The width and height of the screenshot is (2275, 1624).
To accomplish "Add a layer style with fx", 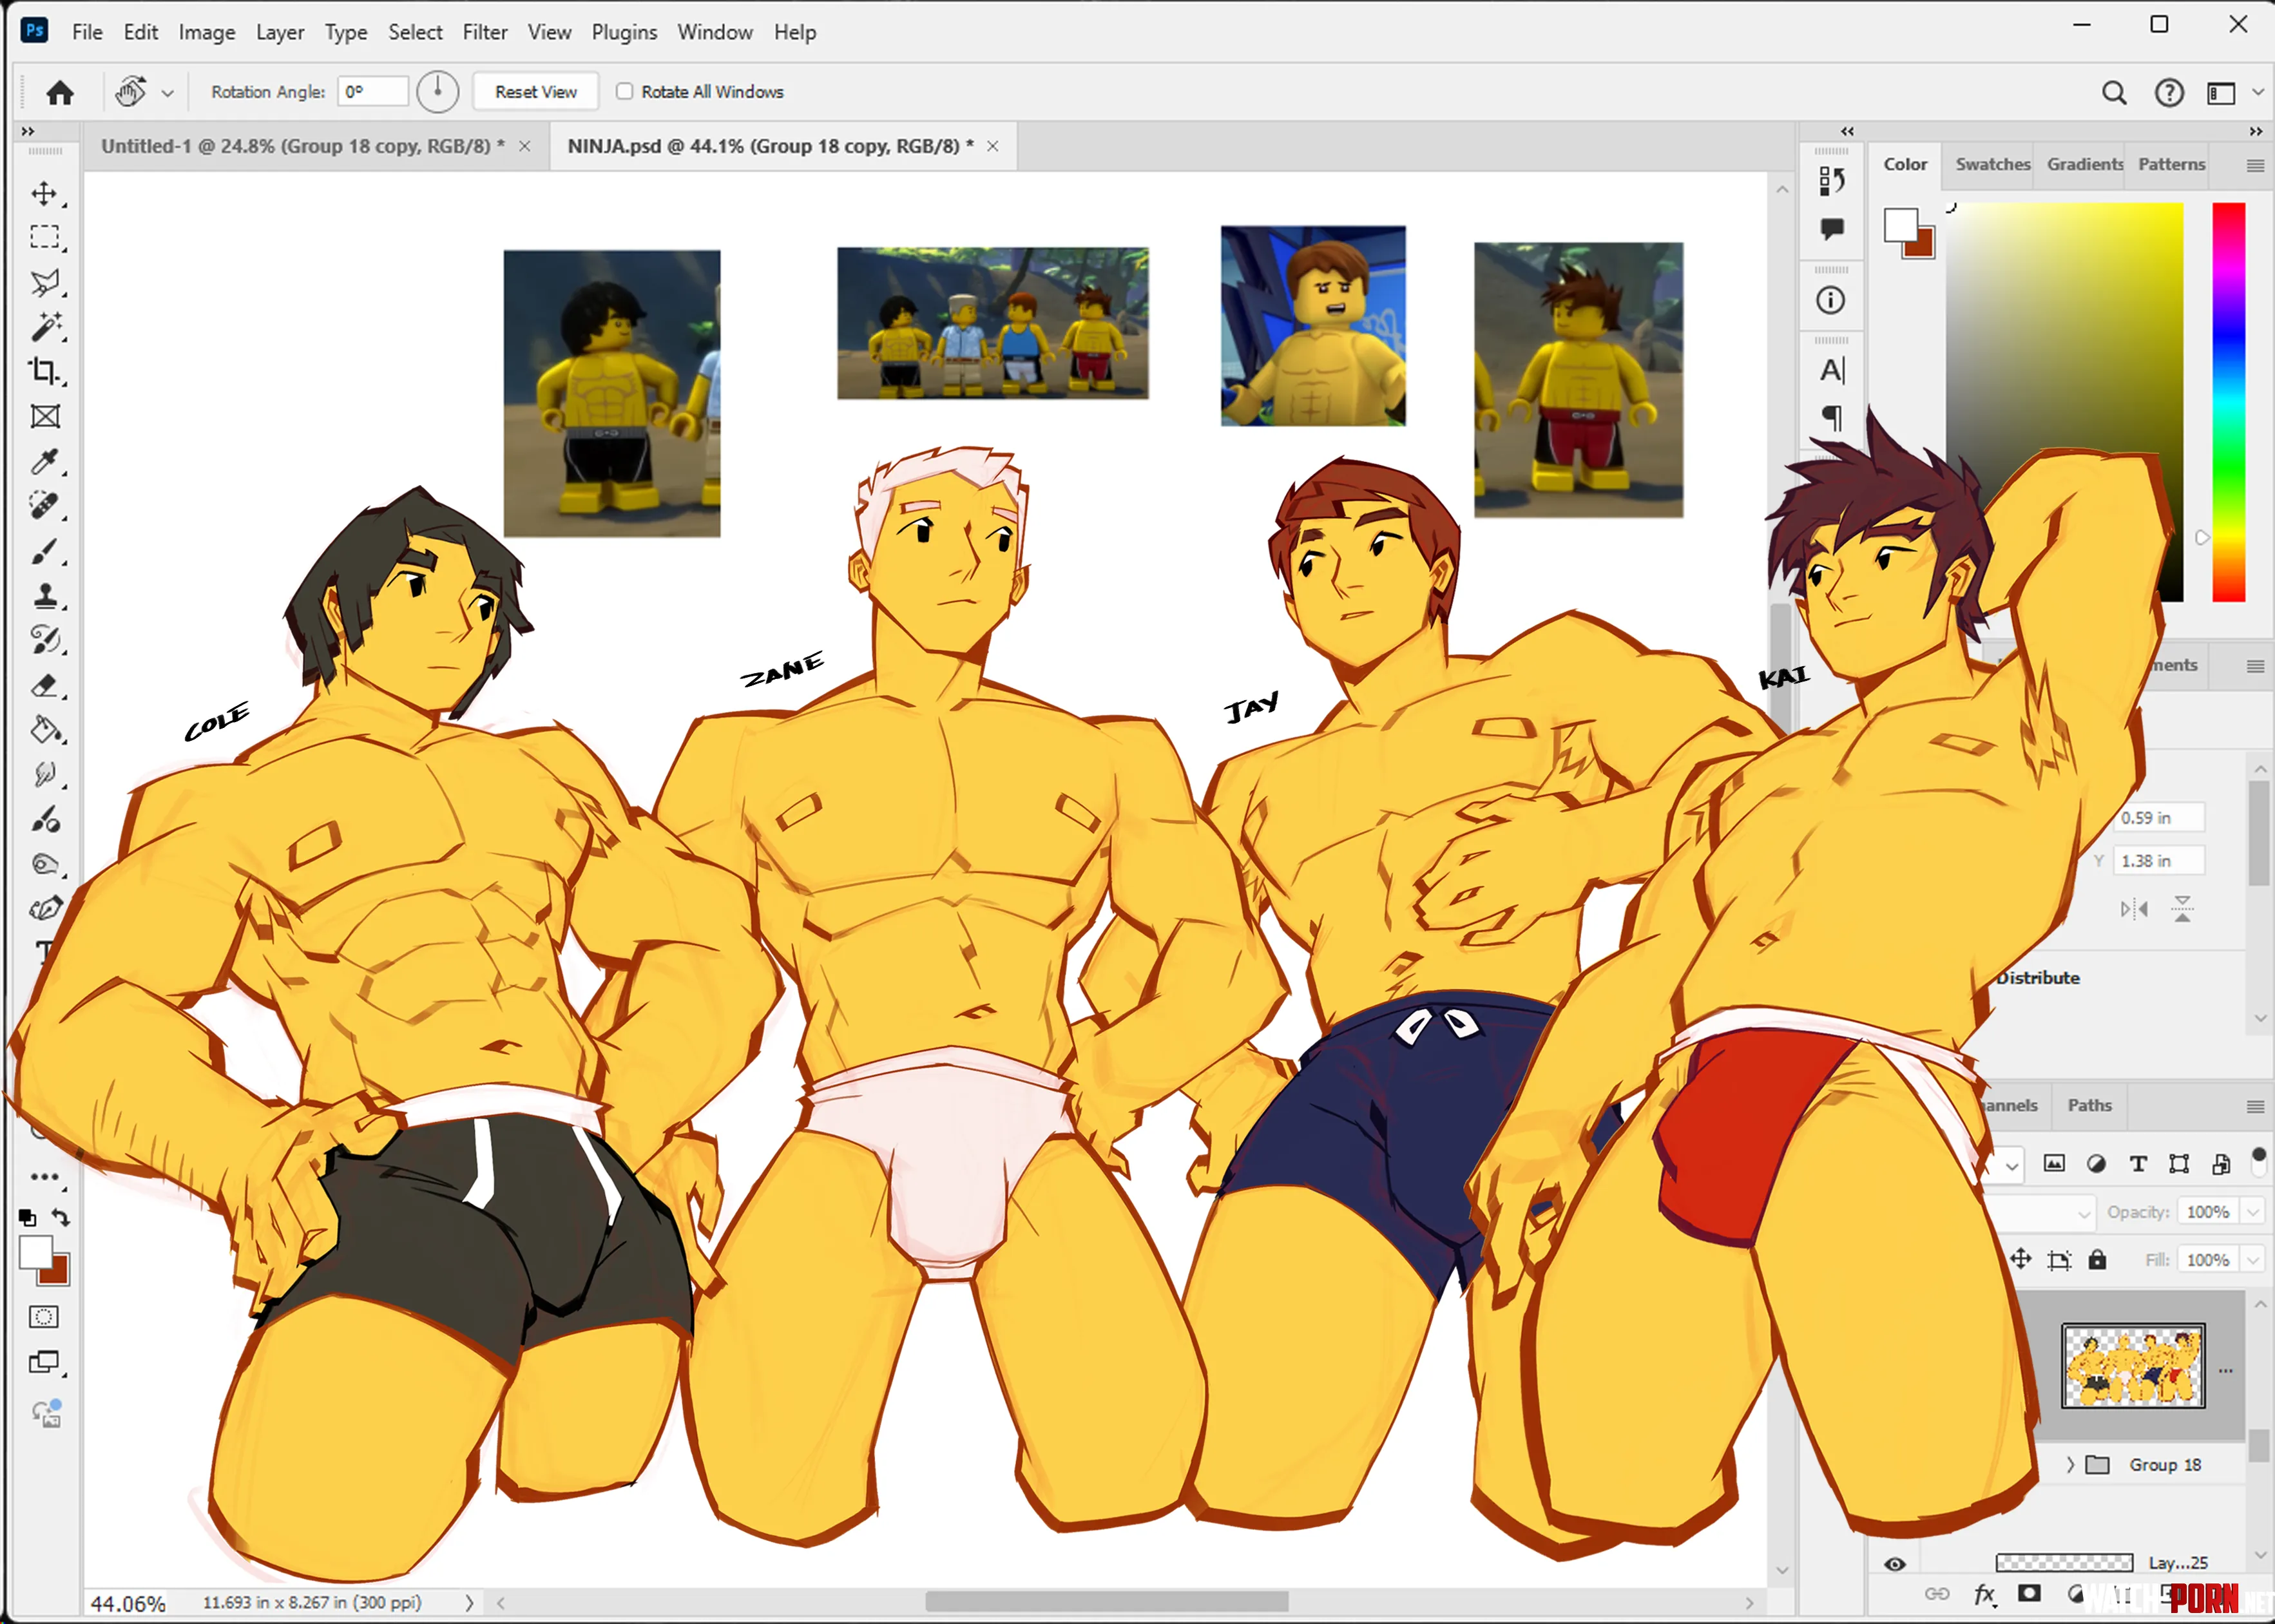I will click(1984, 1594).
